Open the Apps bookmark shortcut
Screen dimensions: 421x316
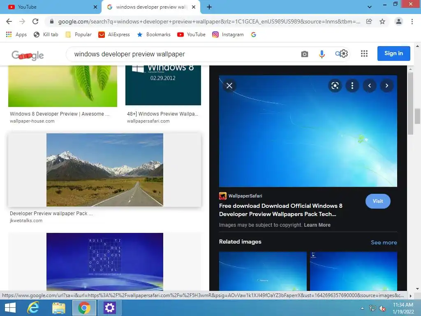click(x=16, y=35)
